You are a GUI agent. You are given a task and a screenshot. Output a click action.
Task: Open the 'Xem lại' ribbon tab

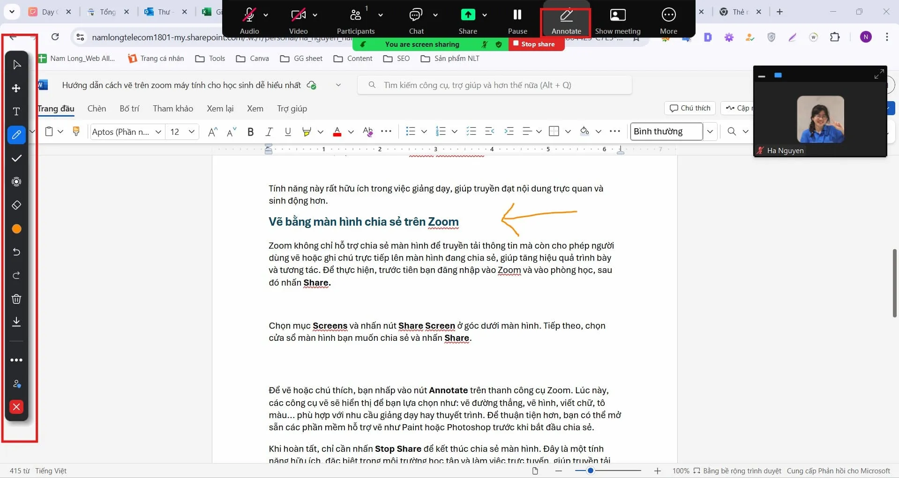(220, 108)
